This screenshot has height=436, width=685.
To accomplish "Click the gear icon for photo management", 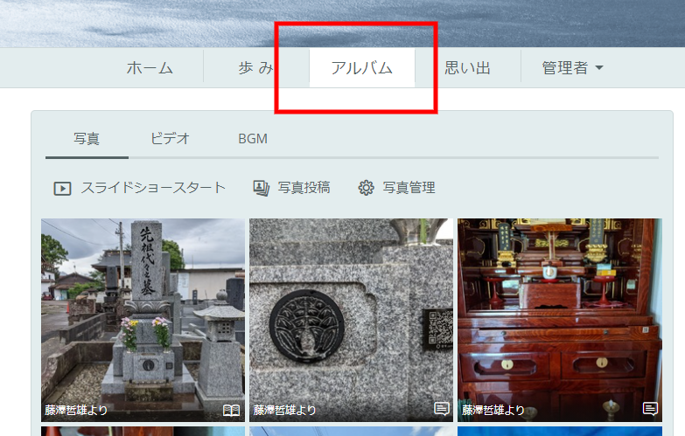I will pyautogui.click(x=366, y=188).
